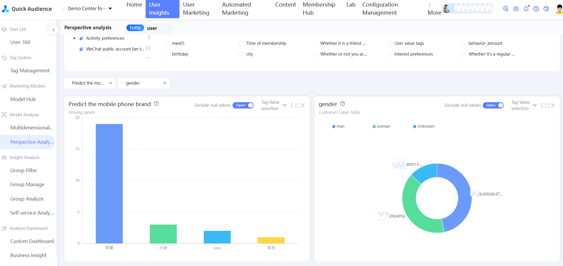This screenshot has width=563, height=266.
Task: Remove the 'Predict the mo...' tag chip
Action: point(111,83)
